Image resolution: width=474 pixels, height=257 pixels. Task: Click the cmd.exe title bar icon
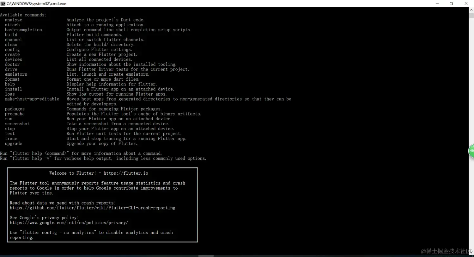pyautogui.click(x=3, y=3)
